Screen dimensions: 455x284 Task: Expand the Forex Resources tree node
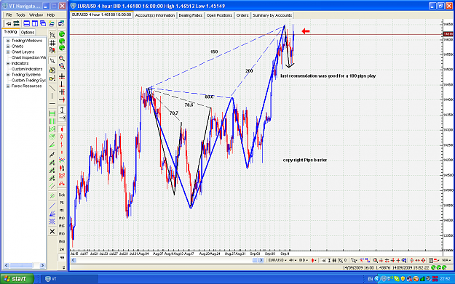click(8, 86)
